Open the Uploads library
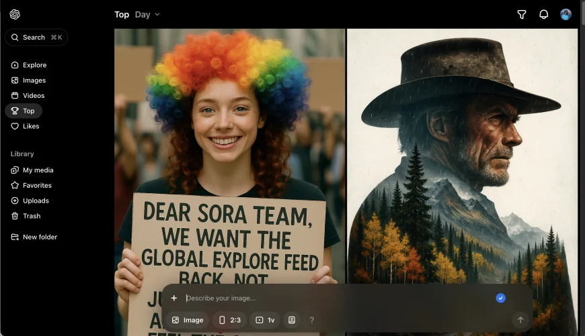This screenshot has height=336, width=585. (30, 201)
